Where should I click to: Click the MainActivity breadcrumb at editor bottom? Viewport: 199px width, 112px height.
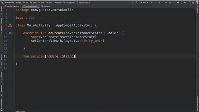(x=20, y=111)
